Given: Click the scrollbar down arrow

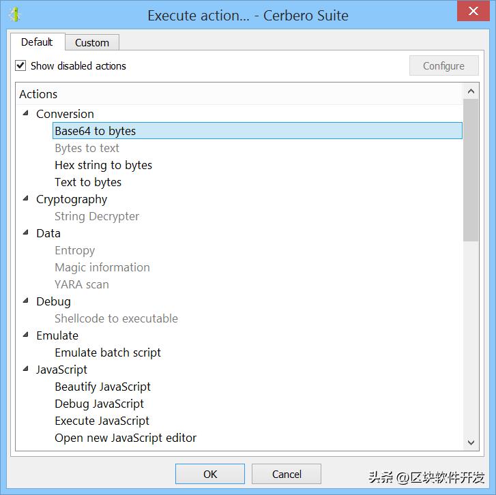Looking at the screenshot, I should pos(471,442).
